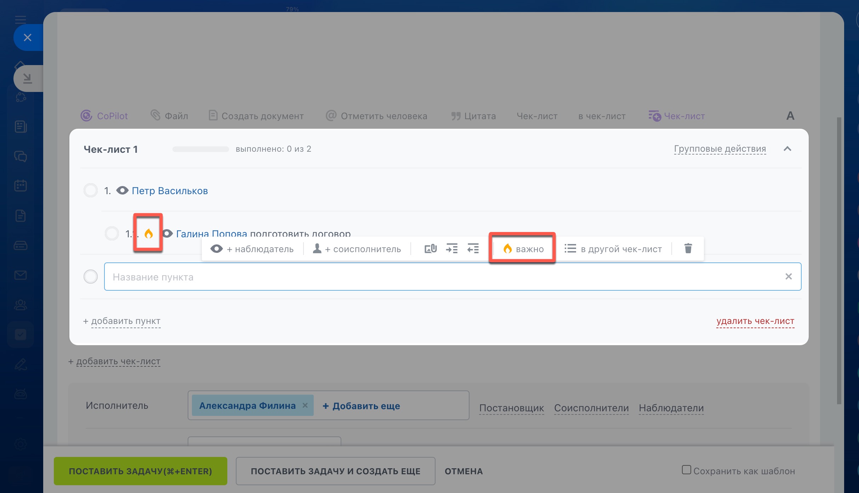Click ПОСТАВИТЬ ЗАДАЧУ И СОЗДАТЬ ЕЩЕ
The image size is (859, 493).
[336, 471]
